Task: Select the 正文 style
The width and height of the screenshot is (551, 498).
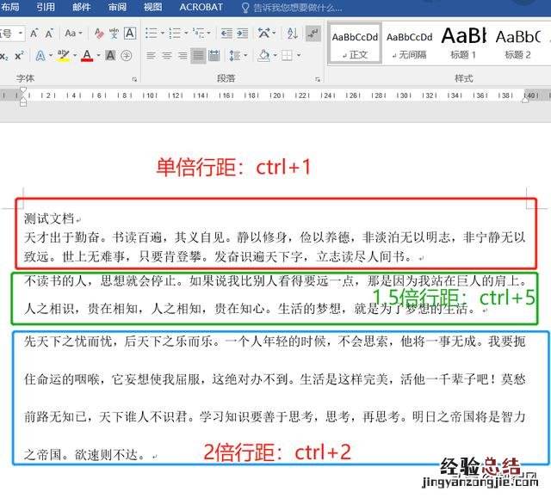Action: [355, 44]
